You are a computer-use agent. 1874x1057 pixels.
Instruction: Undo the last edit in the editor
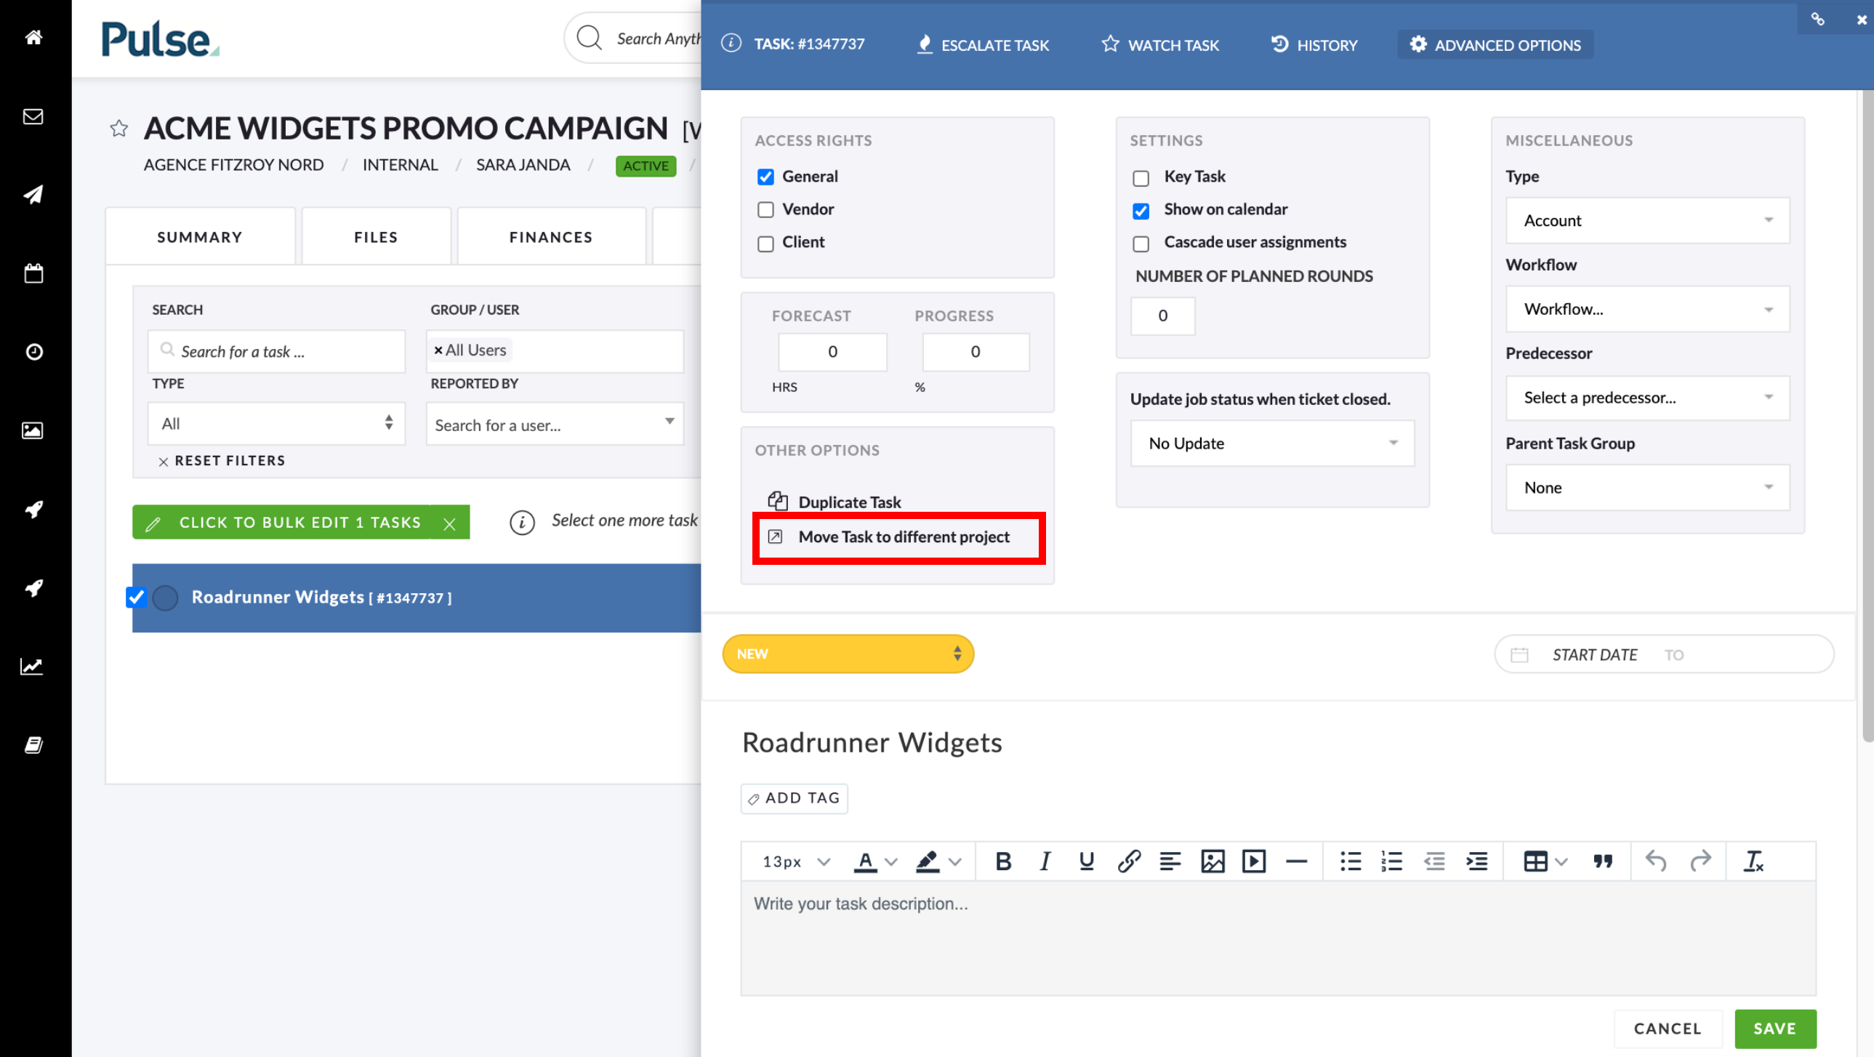pyautogui.click(x=1656, y=861)
